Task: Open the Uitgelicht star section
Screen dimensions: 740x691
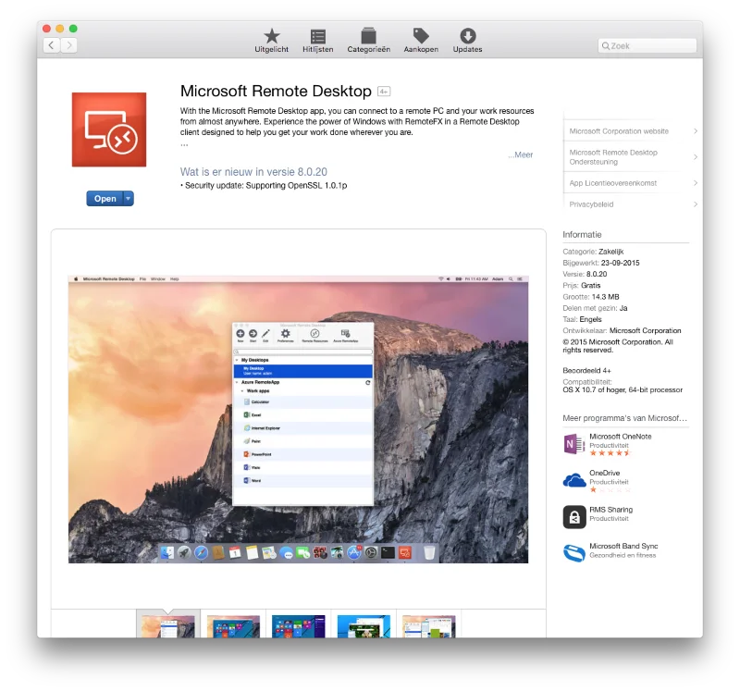Action: [x=271, y=40]
